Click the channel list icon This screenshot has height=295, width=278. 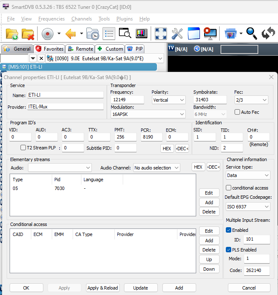(109, 34)
